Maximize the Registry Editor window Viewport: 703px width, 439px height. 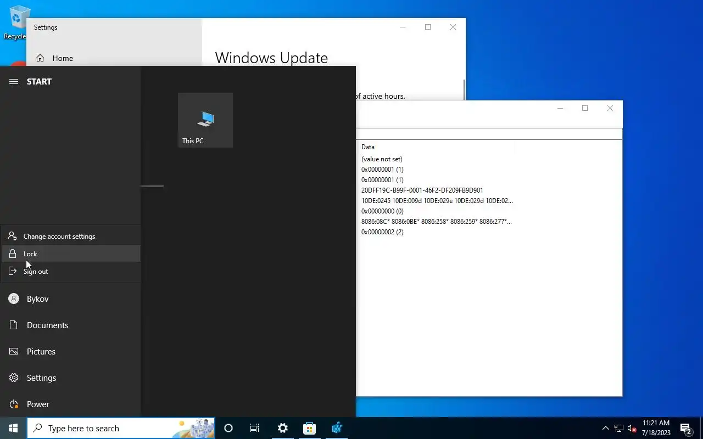(x=585, y=108)
